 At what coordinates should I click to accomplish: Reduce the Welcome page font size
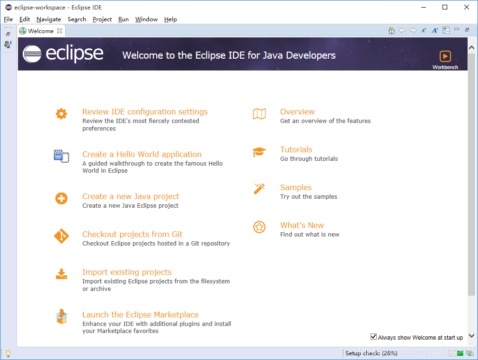(x=424, y=30)
